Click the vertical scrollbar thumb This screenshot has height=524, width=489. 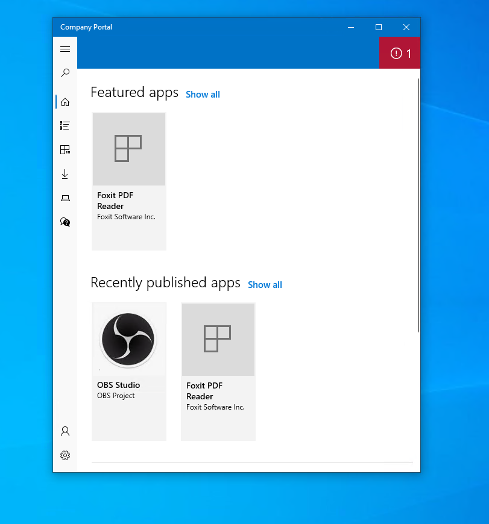pyautogui.click(x=418, y=205)
